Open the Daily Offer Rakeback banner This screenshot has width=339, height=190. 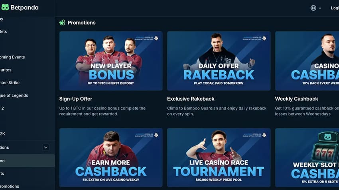point(219,61)
